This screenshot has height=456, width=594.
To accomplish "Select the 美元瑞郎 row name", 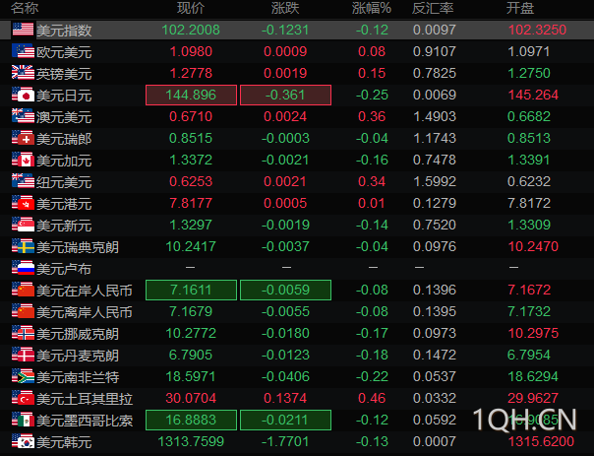I will [x=64, y=139].
